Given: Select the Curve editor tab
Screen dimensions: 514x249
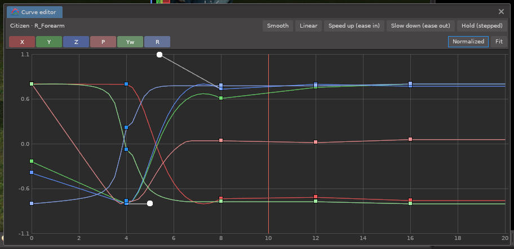Looking at the screenshot, I should pyautogui.click(x=34, y=12).
